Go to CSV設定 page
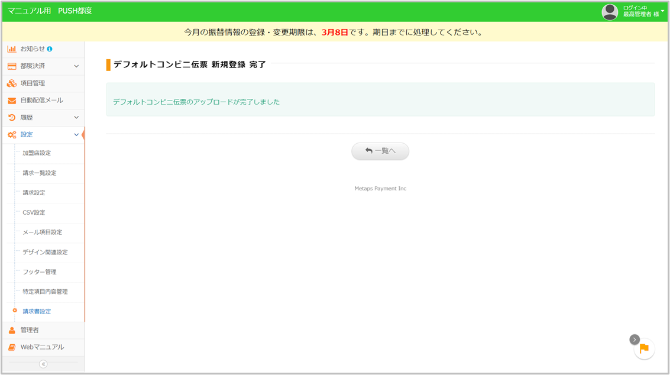670x375 pixels. pos(34,212)
